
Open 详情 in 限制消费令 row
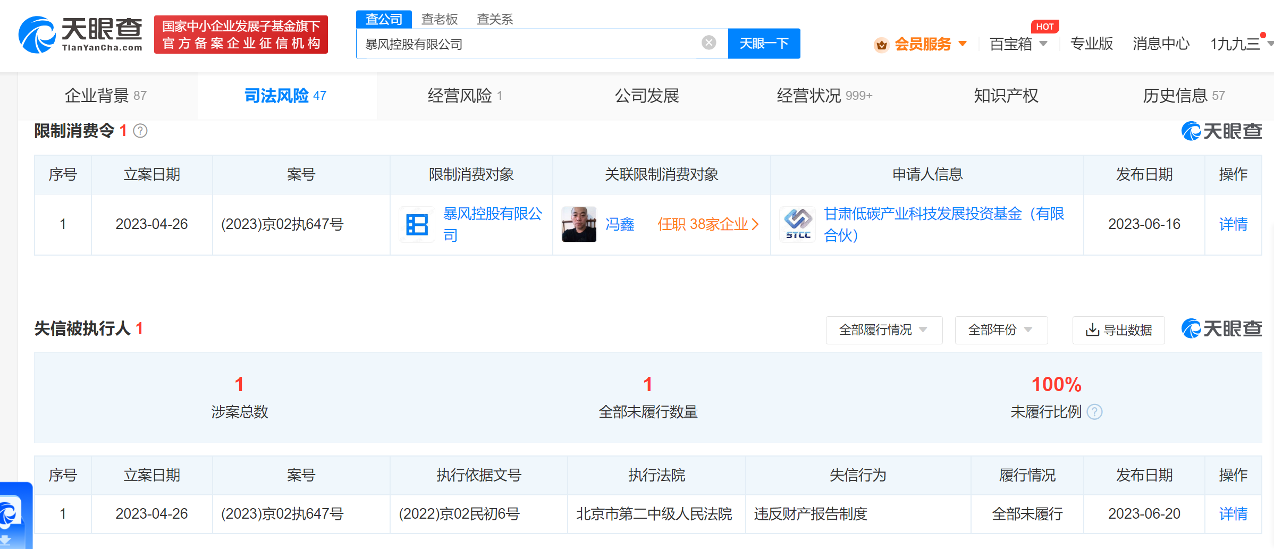(x=1233, y=224)
